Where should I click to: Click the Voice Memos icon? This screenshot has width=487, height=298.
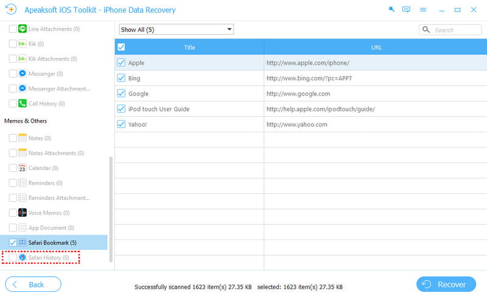click(23, 213)
